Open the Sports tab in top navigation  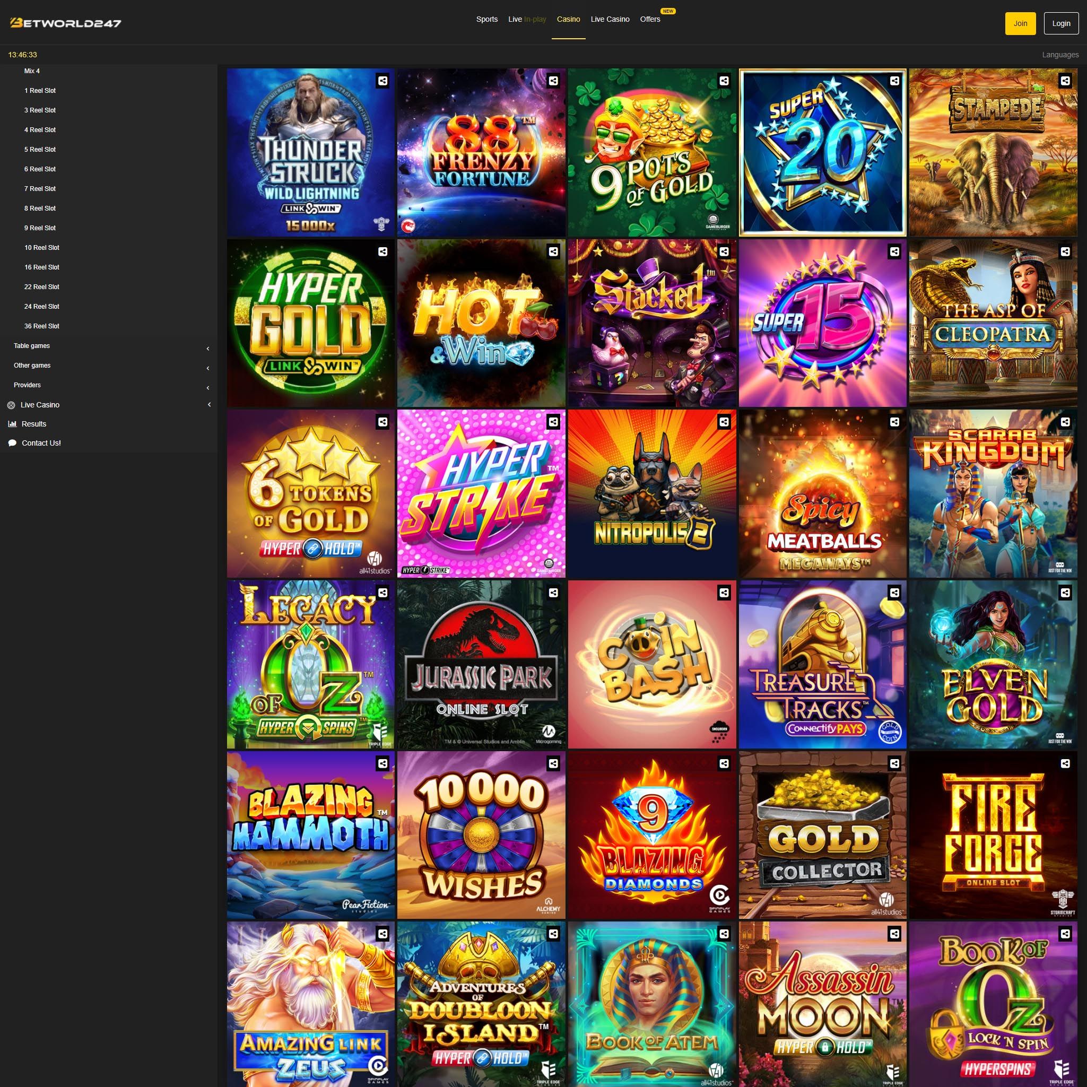(486, 19)
